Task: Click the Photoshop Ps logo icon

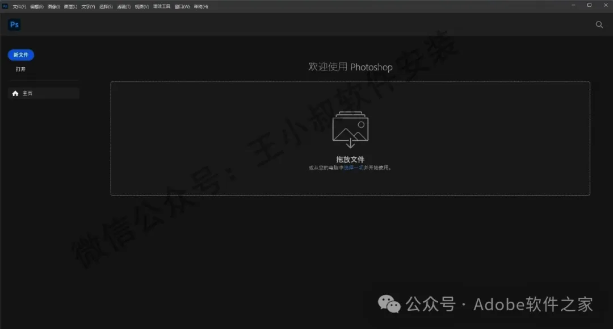Action: pos(14,24)
